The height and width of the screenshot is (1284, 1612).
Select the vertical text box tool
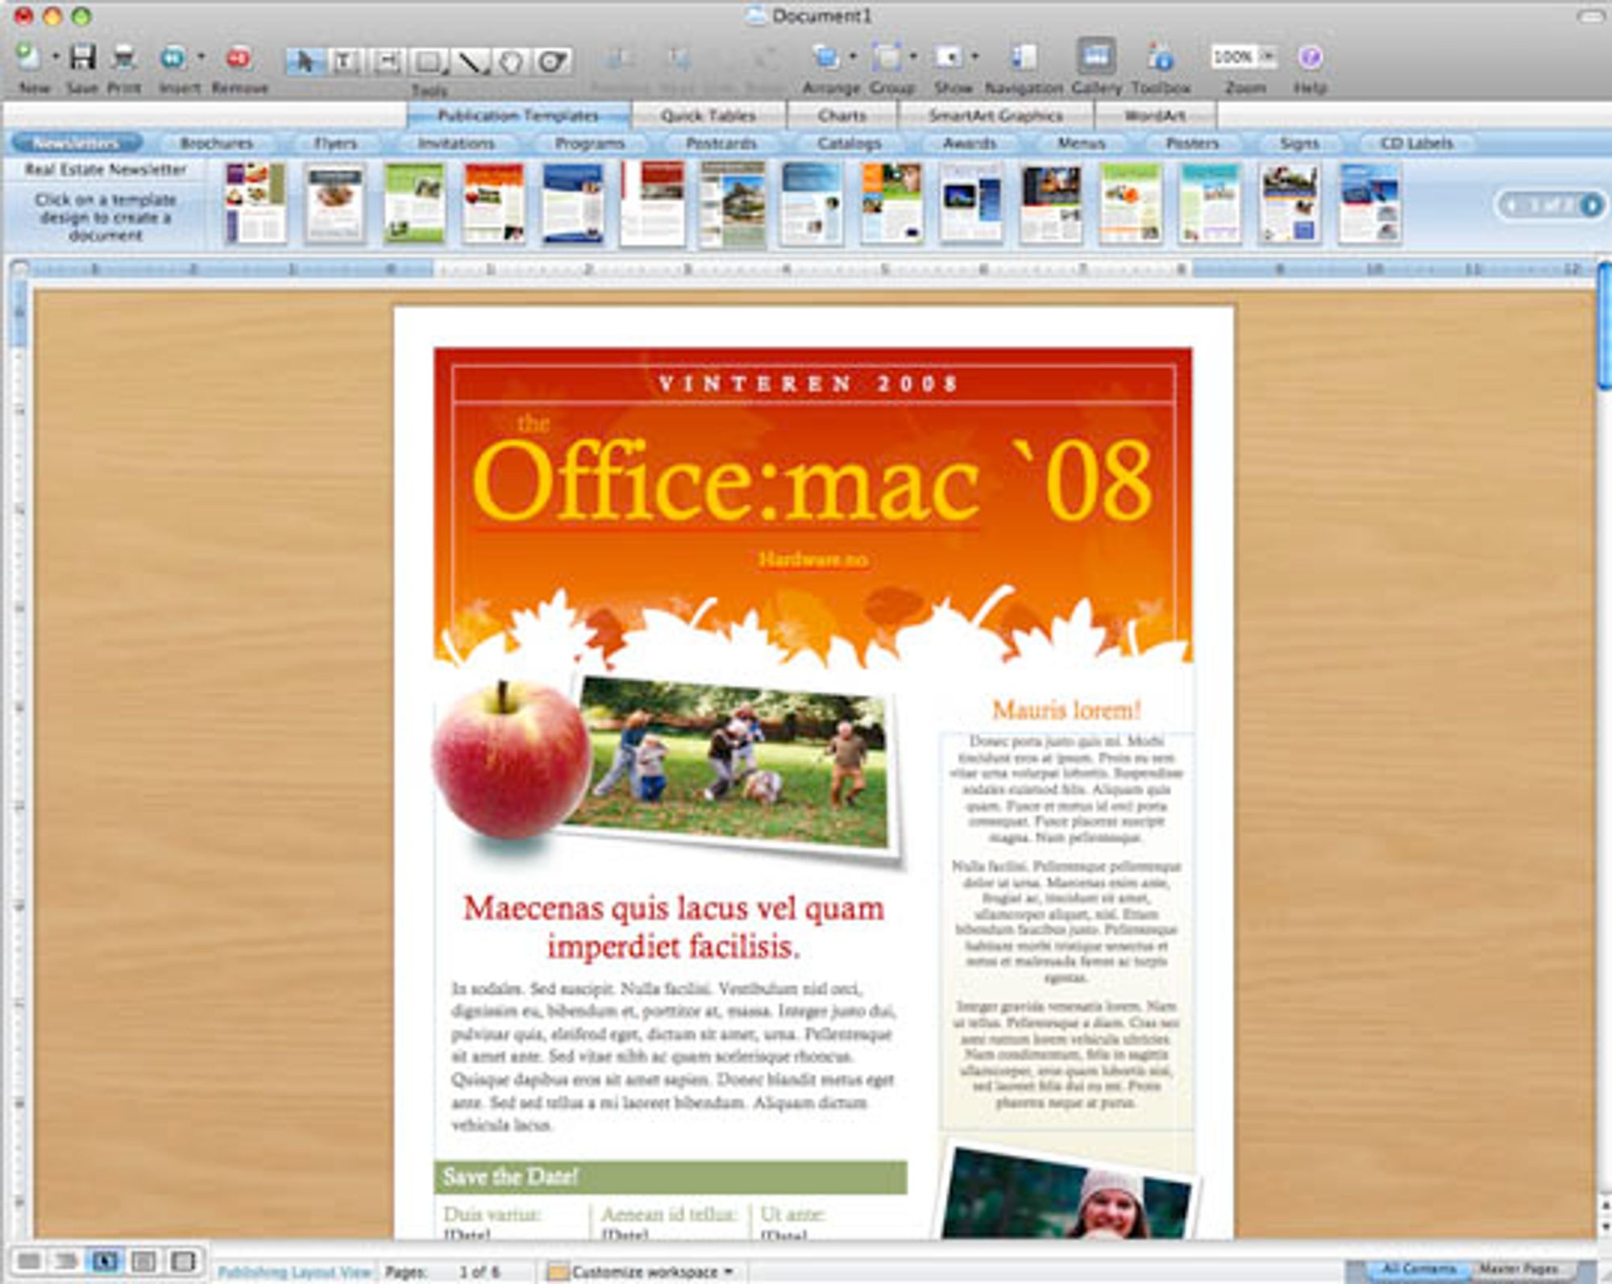click(387, 61)
